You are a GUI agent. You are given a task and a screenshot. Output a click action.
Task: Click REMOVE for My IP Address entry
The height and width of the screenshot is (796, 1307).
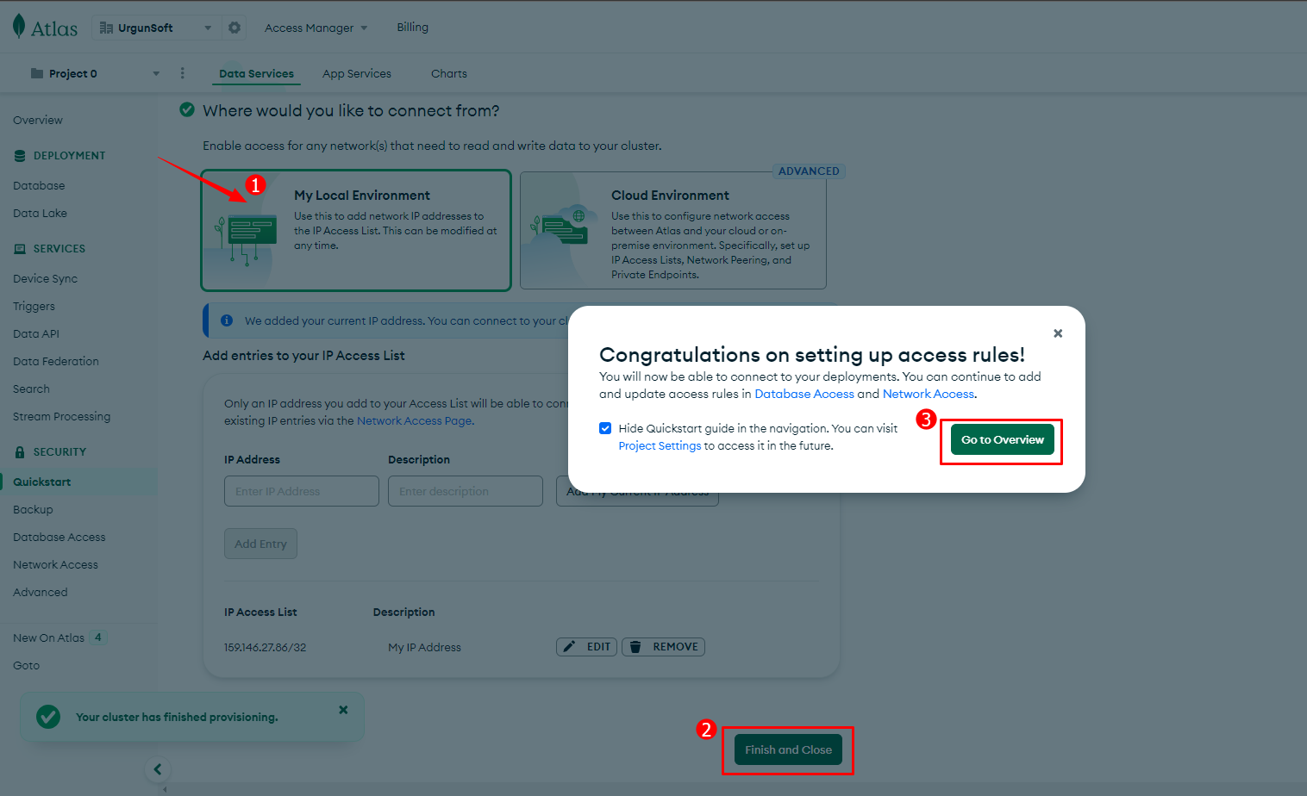tap(663, 647)
